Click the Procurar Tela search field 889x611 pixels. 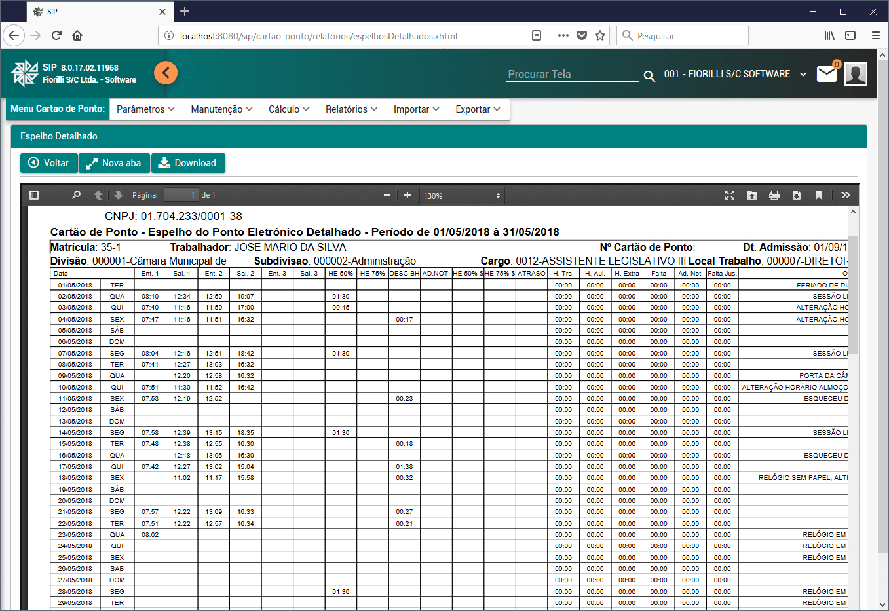coord(573,74)
